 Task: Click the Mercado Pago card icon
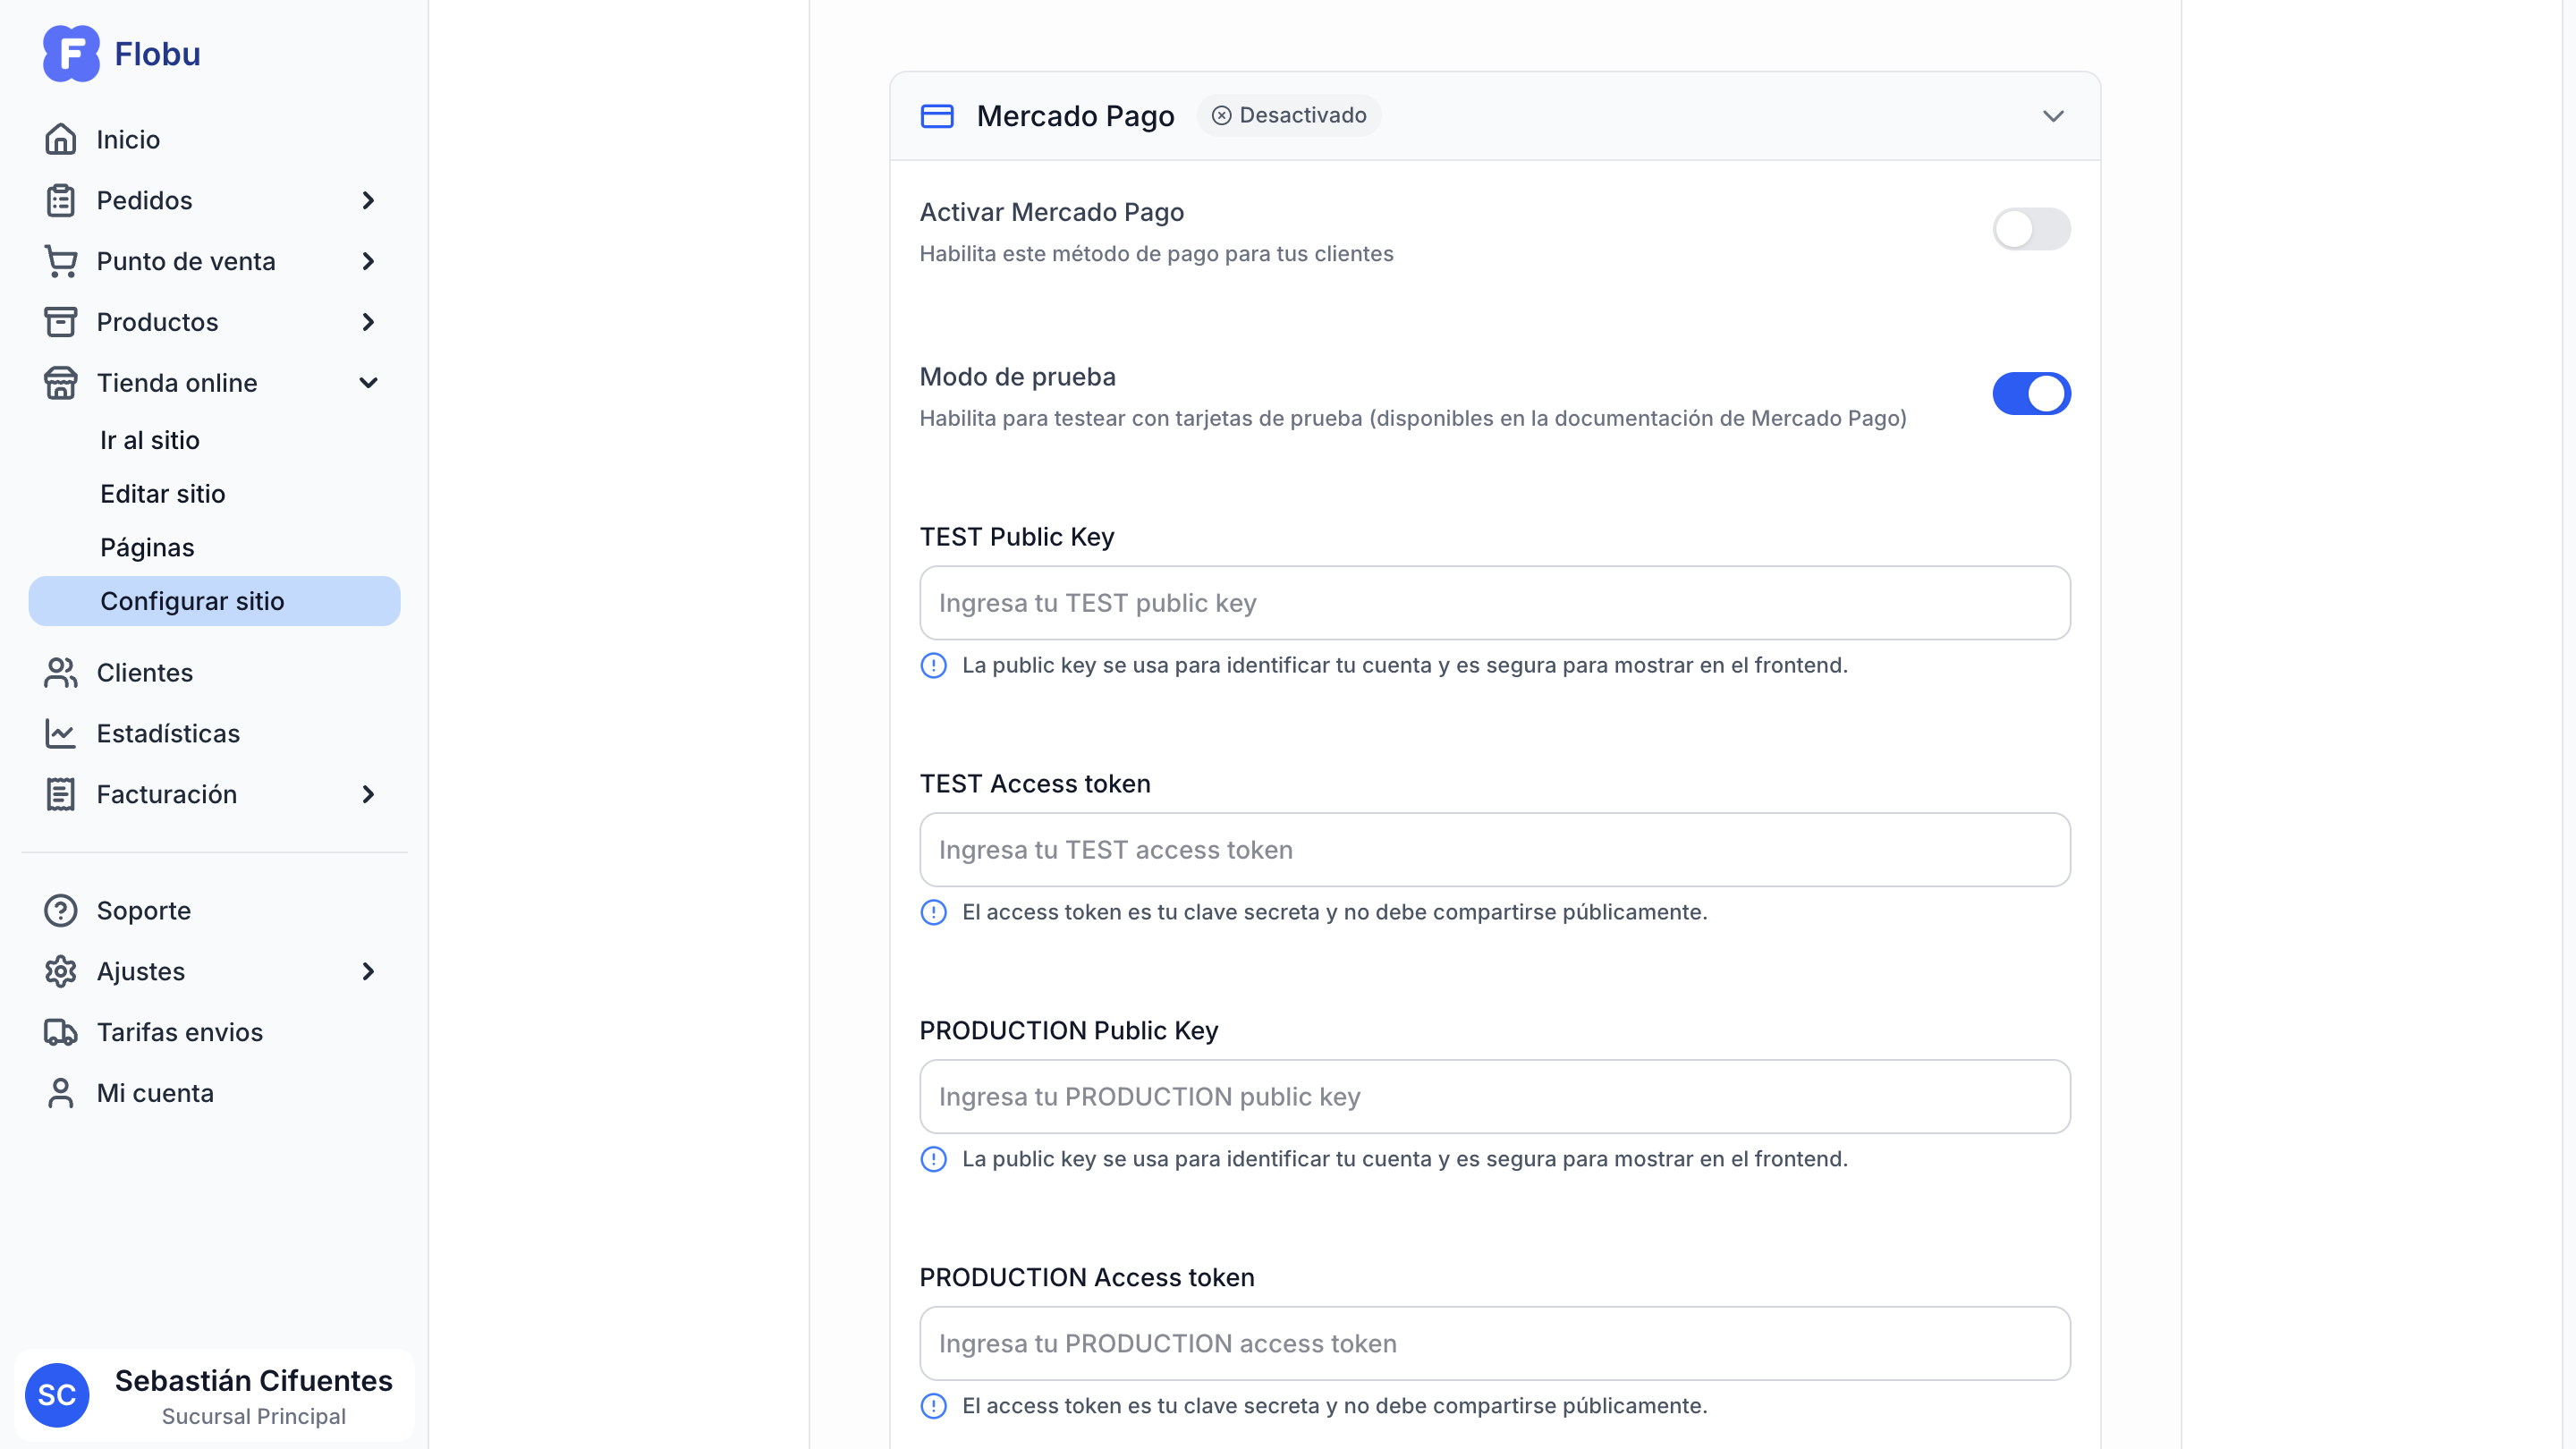coord(937,116)
